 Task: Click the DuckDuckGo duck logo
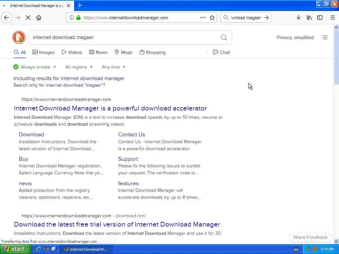pos(19,37)
